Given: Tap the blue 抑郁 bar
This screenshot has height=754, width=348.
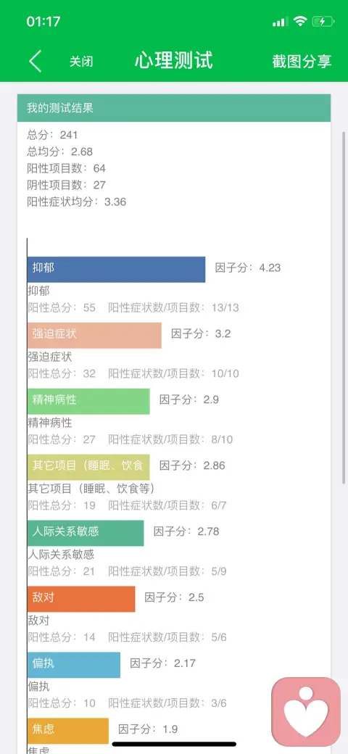Looking at the screenshot, I should pyautogui.click(x=116, y=269).
